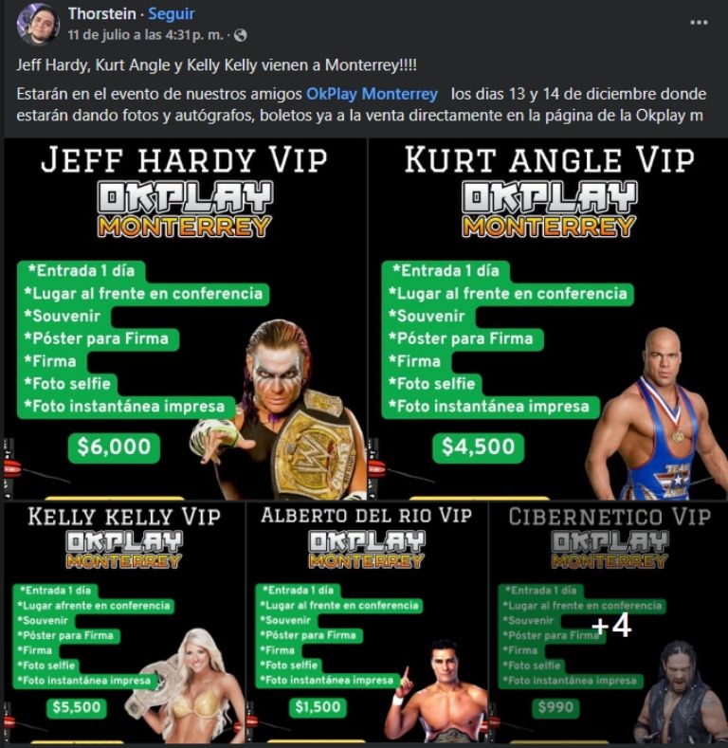Open the Kurt Angle VIP image
This screenshot has width=728, height=748.
pos(548,319)
